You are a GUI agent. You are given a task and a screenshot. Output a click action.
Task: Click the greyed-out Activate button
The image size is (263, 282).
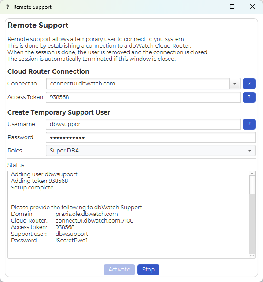119,269
